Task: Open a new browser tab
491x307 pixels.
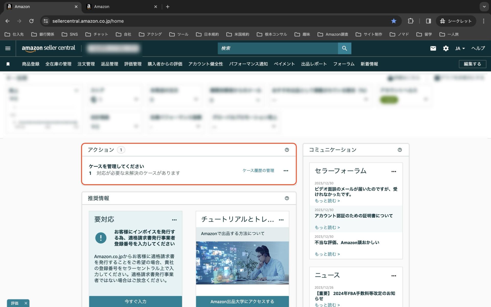Action: click(168, 7)
